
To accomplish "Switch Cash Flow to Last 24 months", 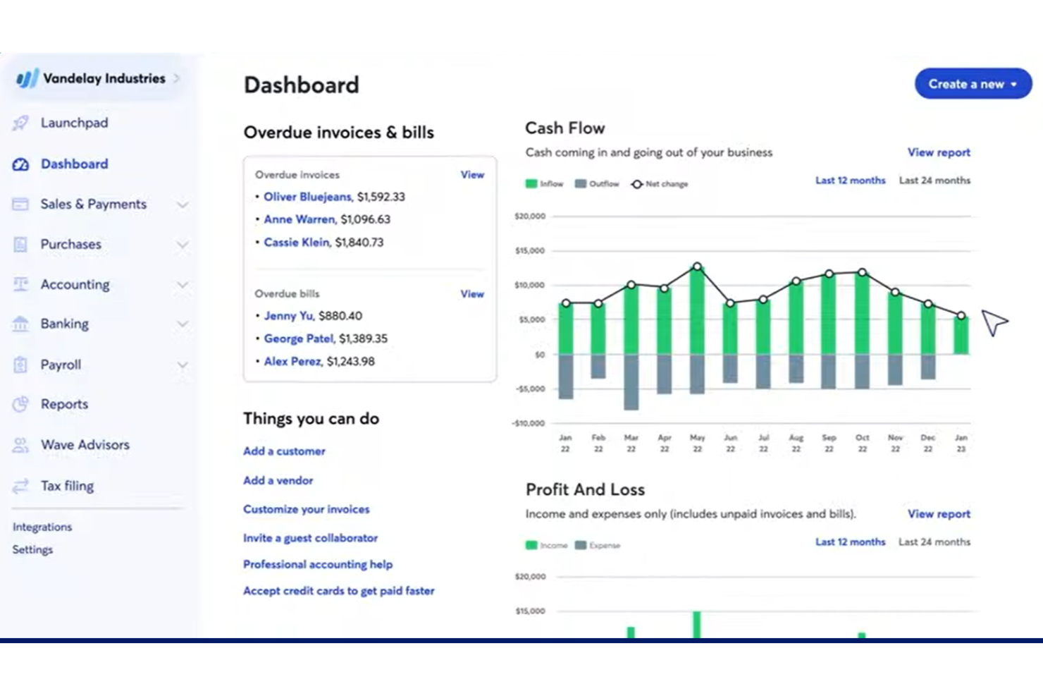I will point(934,181).
